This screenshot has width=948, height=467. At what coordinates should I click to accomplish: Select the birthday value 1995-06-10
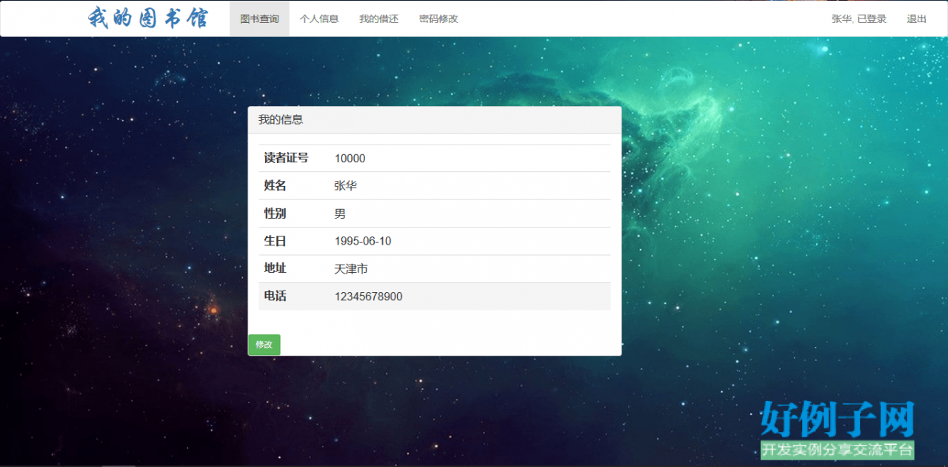tap(363, 242)
